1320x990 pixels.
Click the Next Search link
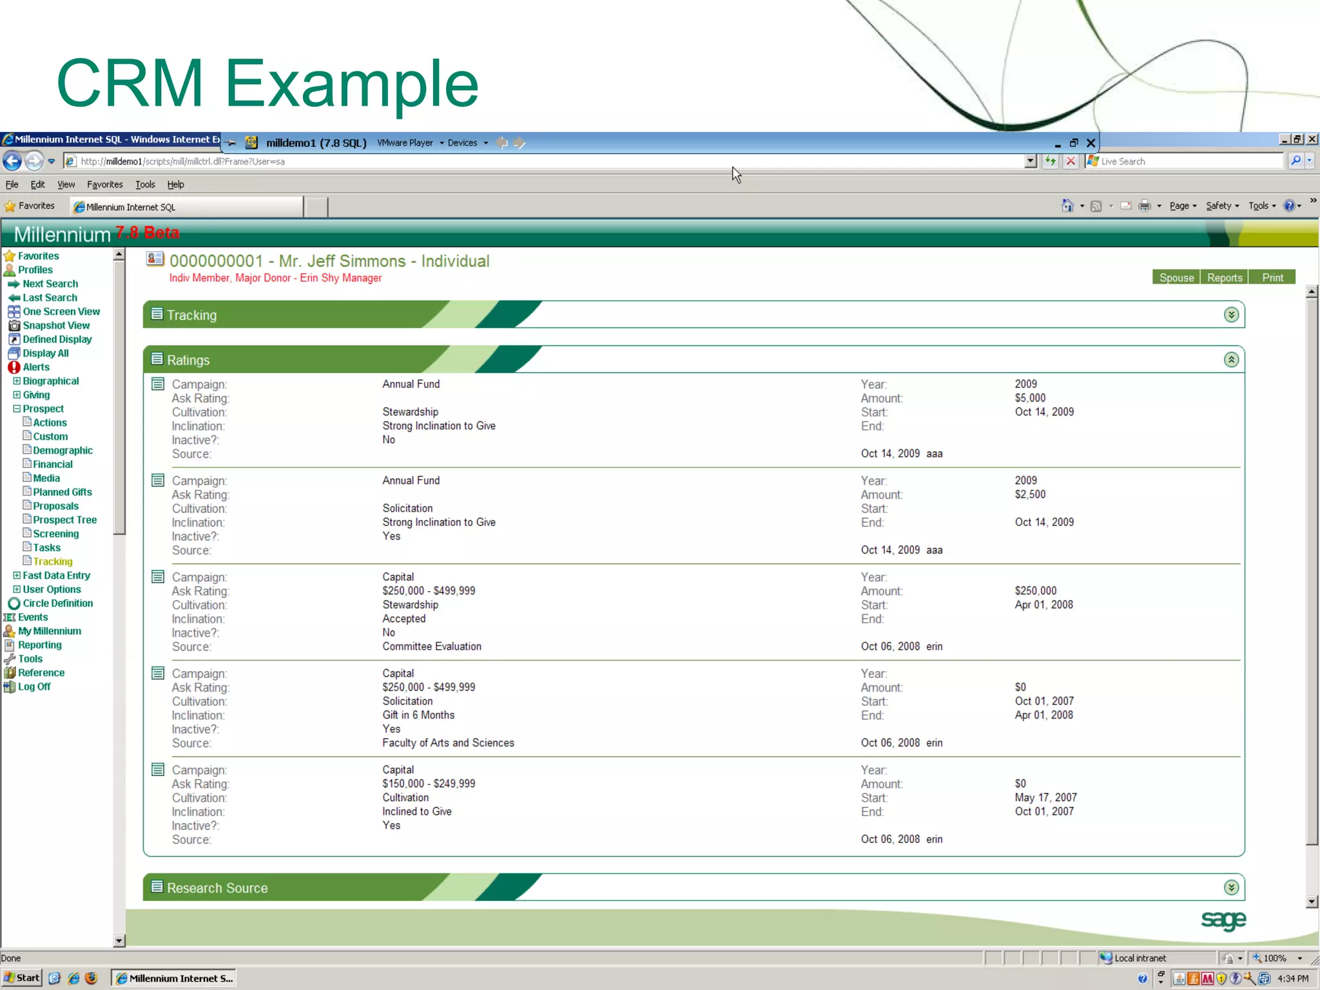[x=50, y=284]
